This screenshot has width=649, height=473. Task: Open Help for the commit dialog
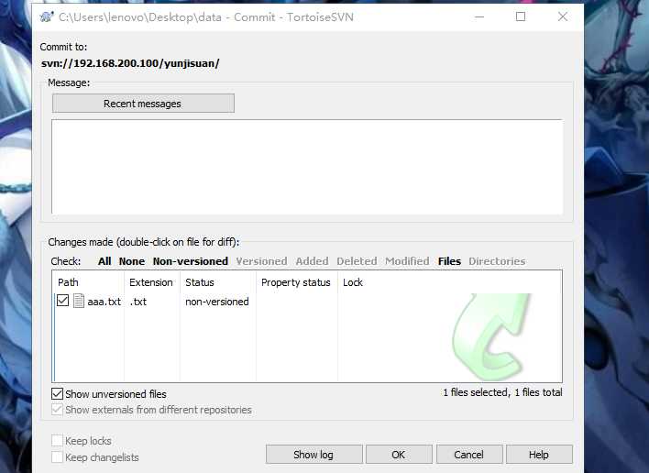539,455
